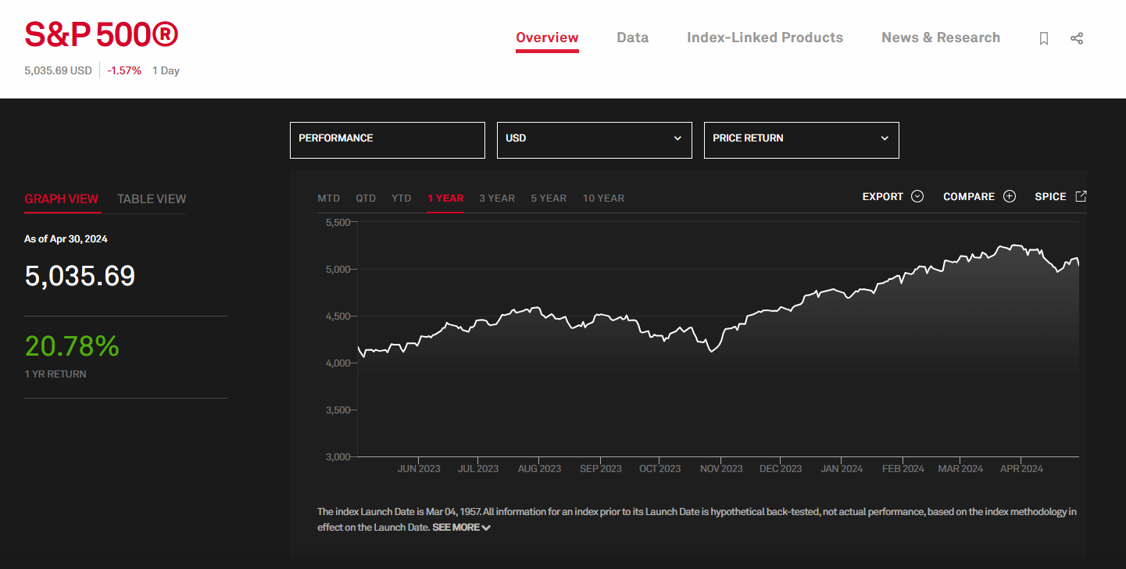Select the QTD time range

[366, 199]
